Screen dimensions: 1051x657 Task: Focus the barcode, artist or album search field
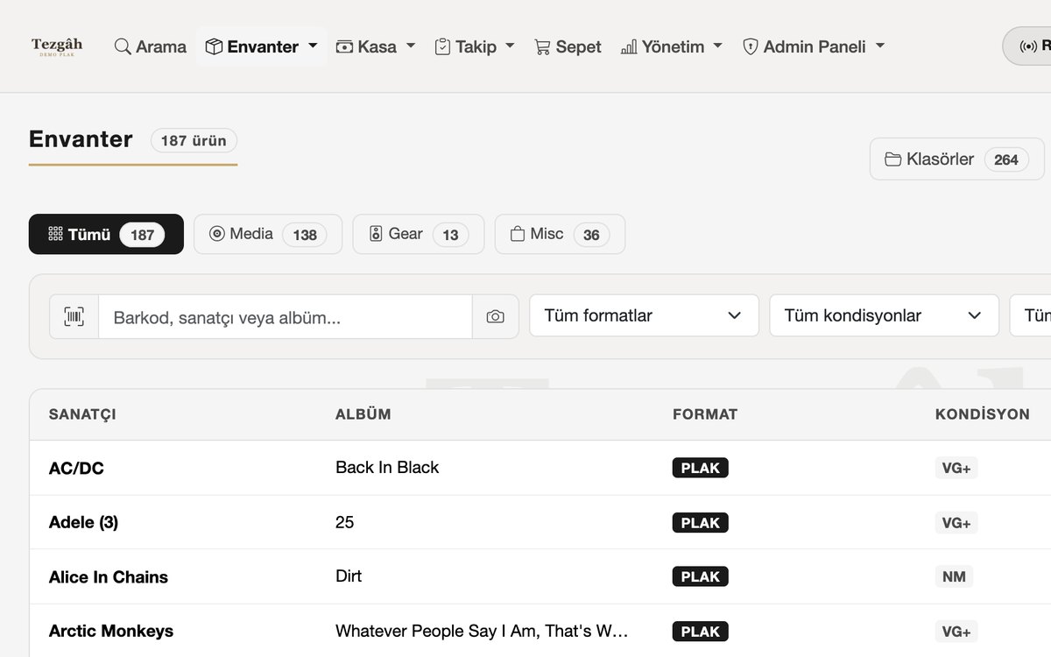point(286,316)
